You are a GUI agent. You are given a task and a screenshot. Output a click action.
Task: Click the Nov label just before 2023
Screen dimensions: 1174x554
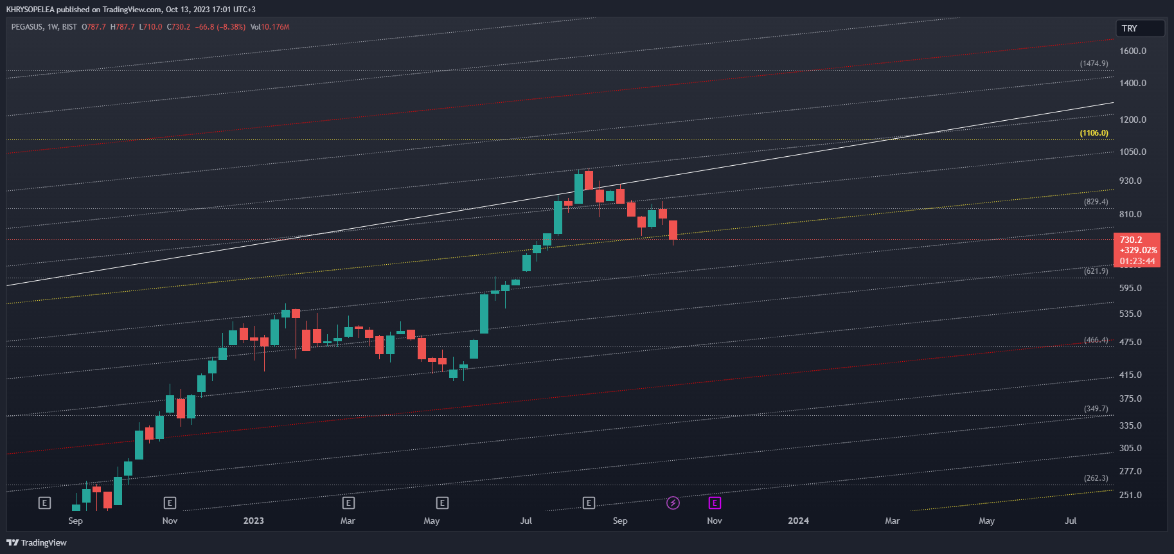tap(170, 521)
